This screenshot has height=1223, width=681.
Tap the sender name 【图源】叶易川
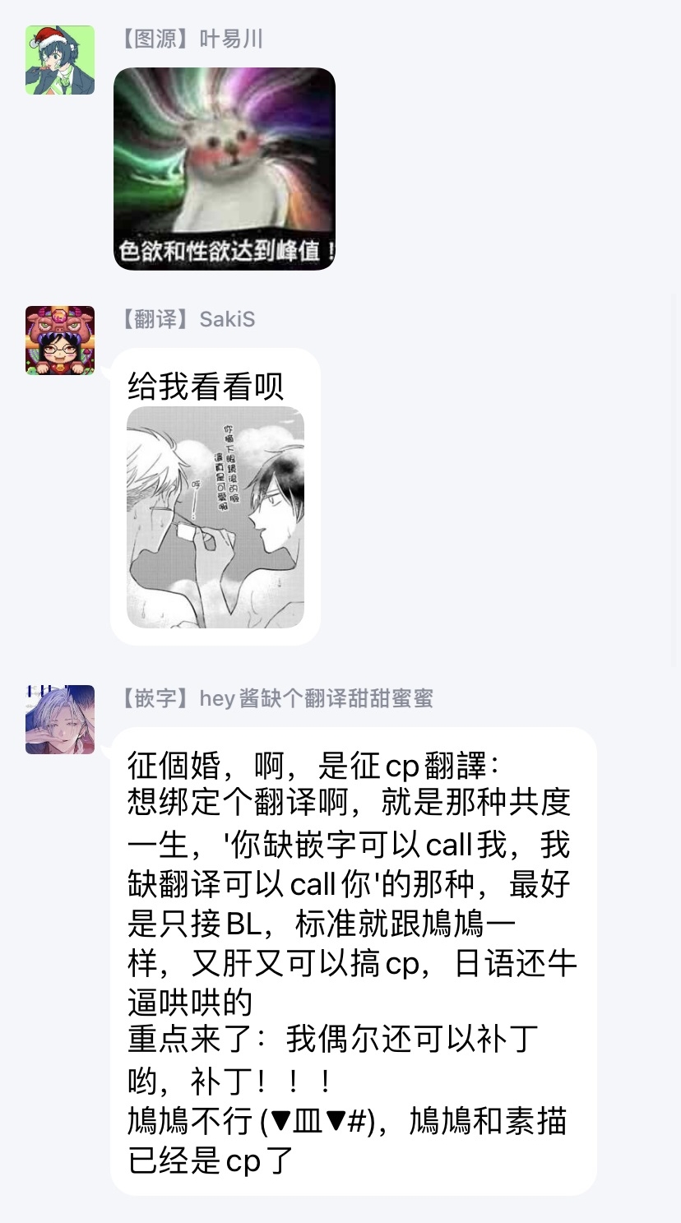(189, 39)
